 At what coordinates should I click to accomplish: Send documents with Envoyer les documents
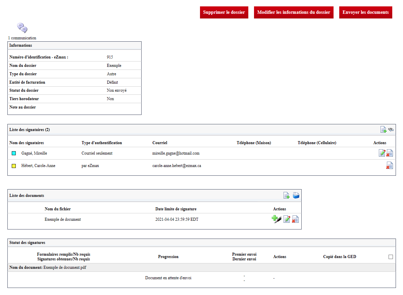(366, 12)
